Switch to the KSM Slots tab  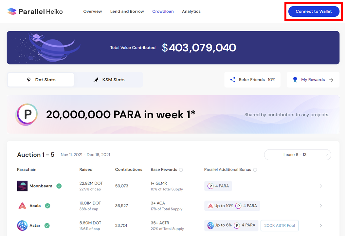[x=109, y=80]
